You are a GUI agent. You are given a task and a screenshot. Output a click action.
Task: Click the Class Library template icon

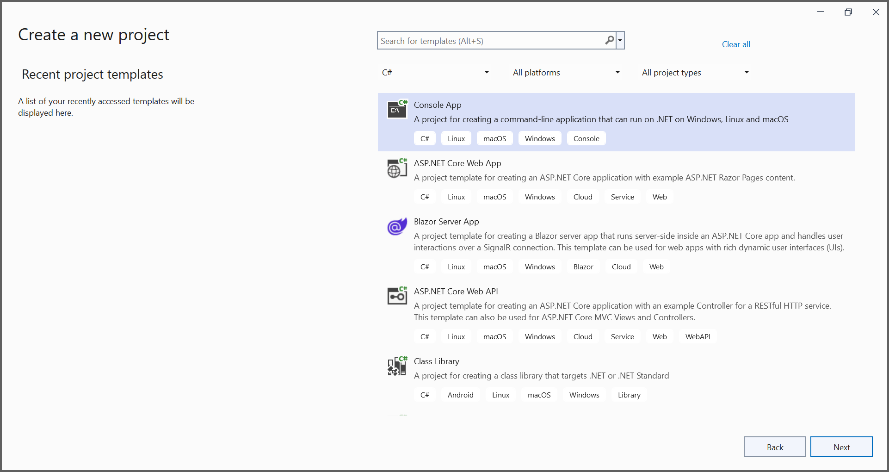[x=397, y=366]
